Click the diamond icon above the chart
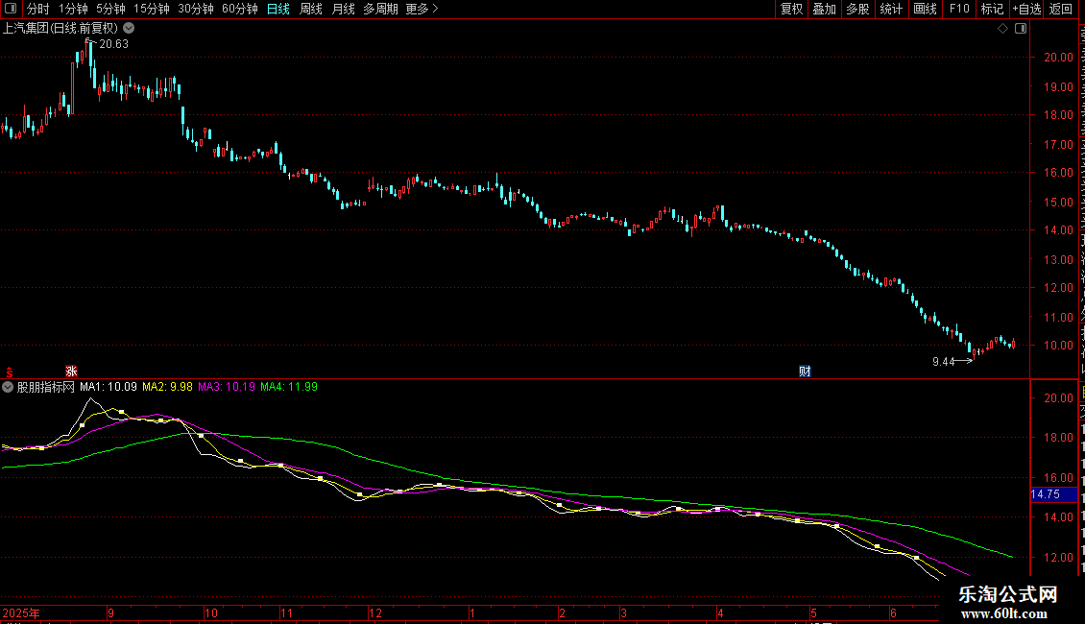1085x624 pixels. [1002, 29]
